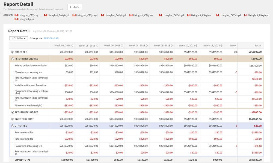Expand the ORDER FEE row
This screenshot has width=273, height=163.
click(13, 52)
